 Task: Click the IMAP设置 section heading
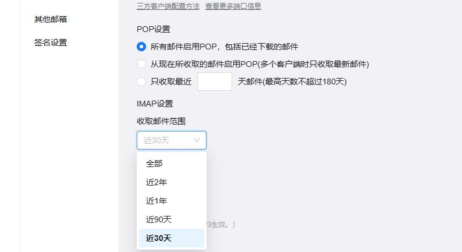pos(155,104)
